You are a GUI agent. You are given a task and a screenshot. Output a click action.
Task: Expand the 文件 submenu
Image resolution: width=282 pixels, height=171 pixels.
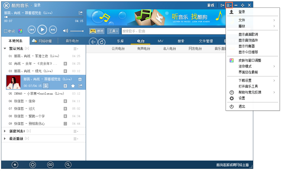click(x=253, y=20)
